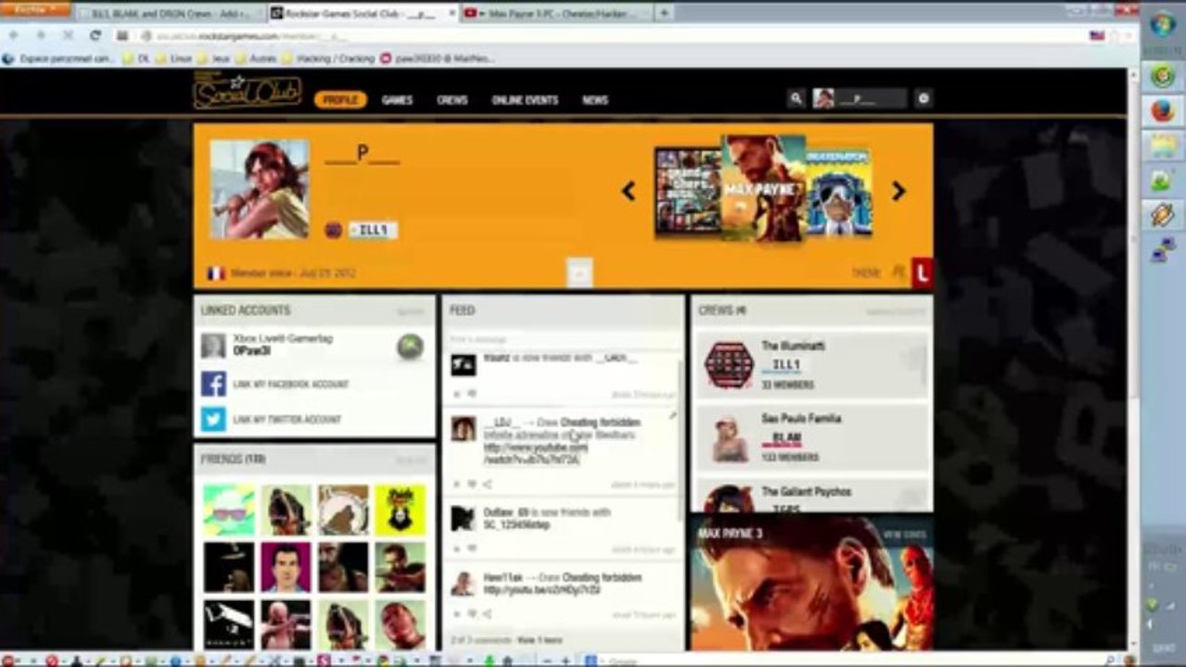Open the Rockstar Social Club logo home link
This screenshot has width=1186, height=667.
(x=247, y=92)
